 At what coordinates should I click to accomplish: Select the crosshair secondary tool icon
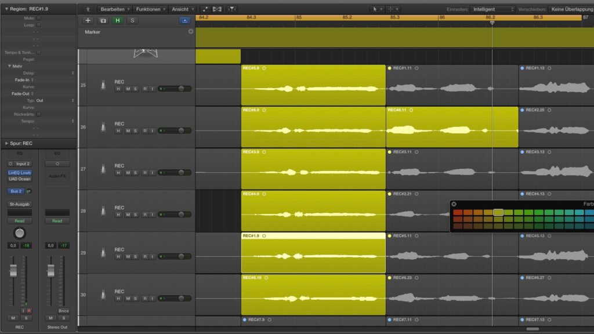click(390, 9)
